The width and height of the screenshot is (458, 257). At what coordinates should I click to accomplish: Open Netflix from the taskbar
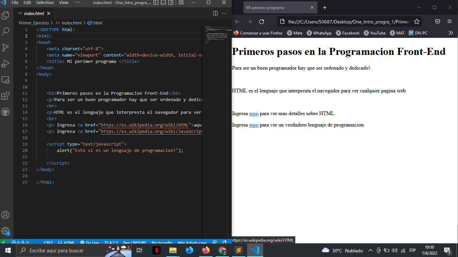pos(156,250)
